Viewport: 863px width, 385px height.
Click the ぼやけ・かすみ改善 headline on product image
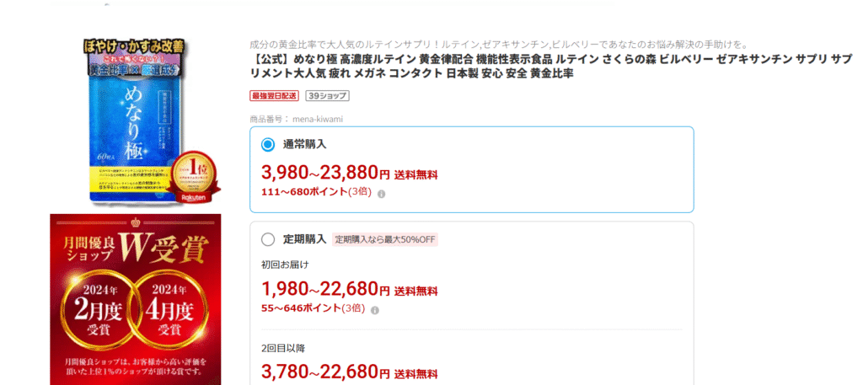(x=135, y=45)
